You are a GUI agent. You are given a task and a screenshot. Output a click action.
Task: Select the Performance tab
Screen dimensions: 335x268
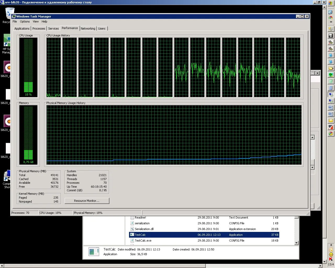click(70, 28)
